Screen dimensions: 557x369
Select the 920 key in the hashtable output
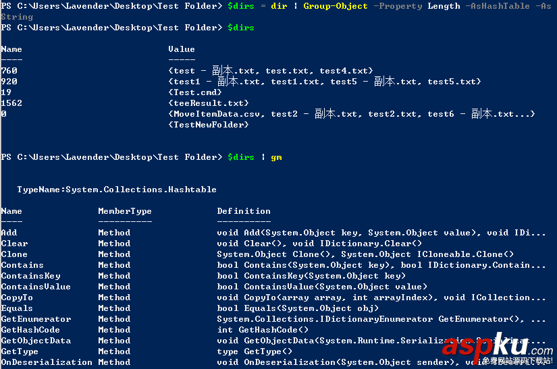point(9,82)
